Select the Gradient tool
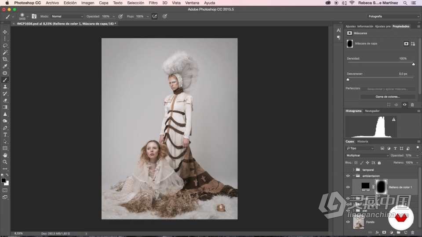This screenshot has height=237, width=422. pyautogui.click(x=5, y=107)
